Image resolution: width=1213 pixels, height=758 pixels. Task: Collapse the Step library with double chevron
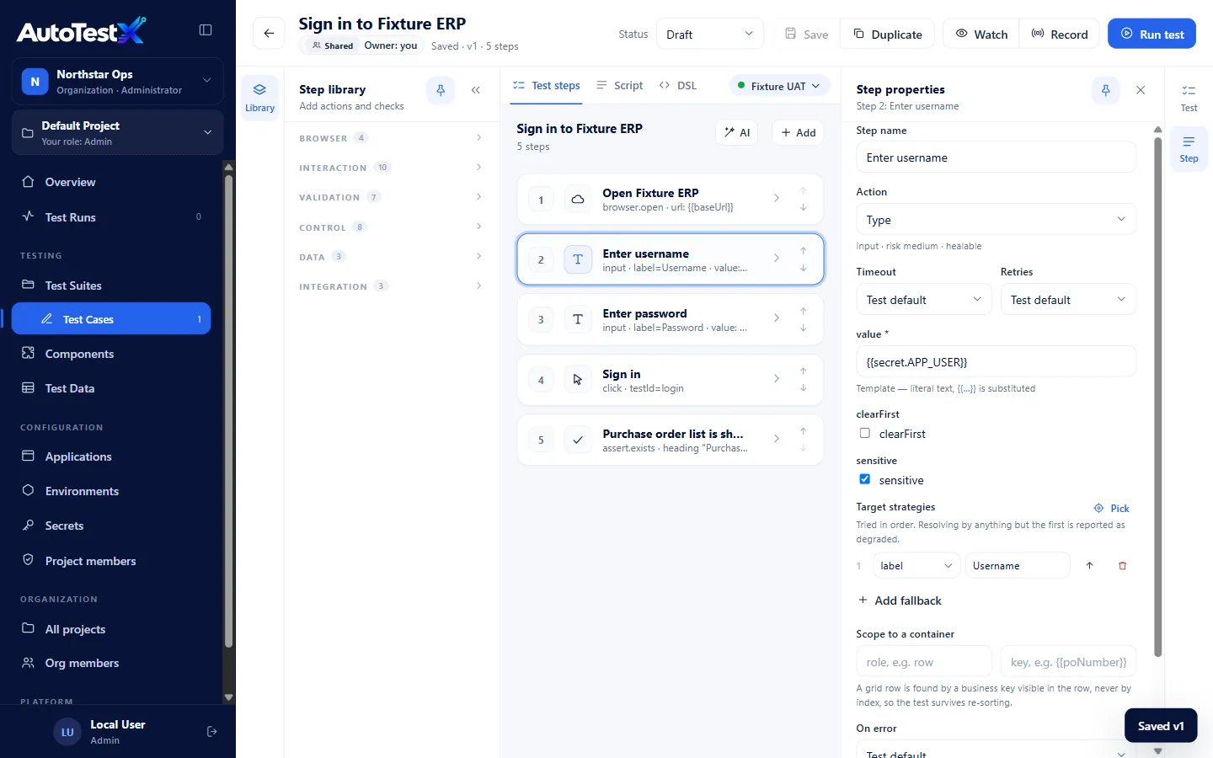[x=476, y=90]
